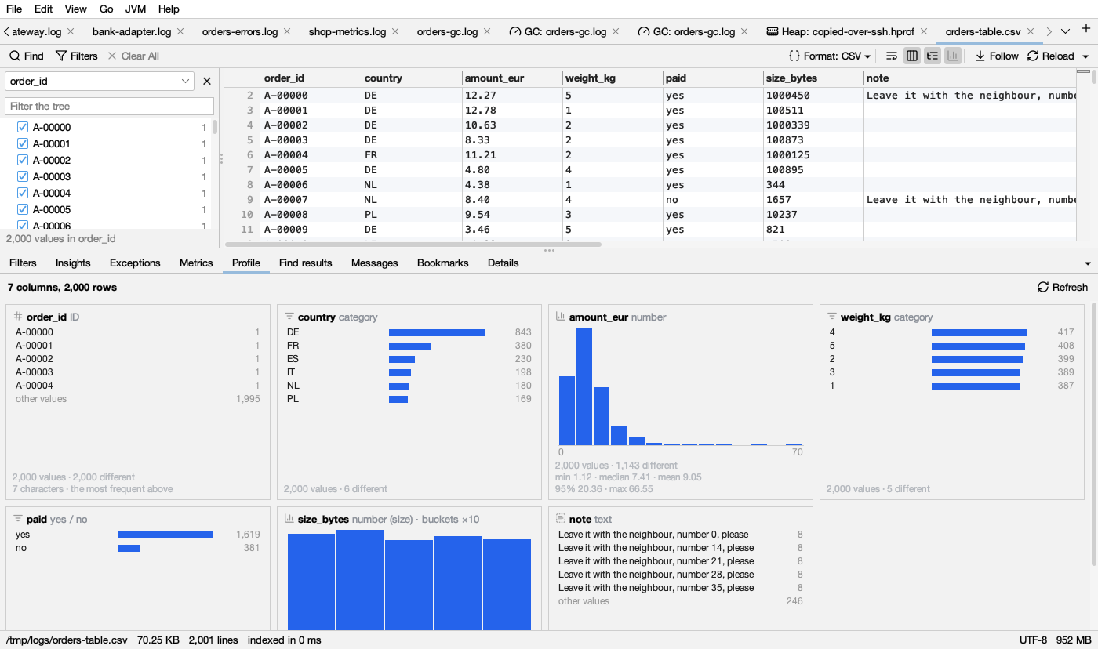Click the horizontal scrollbar under the table
This screenshot has height=649, width=1098.
(413, 245)
